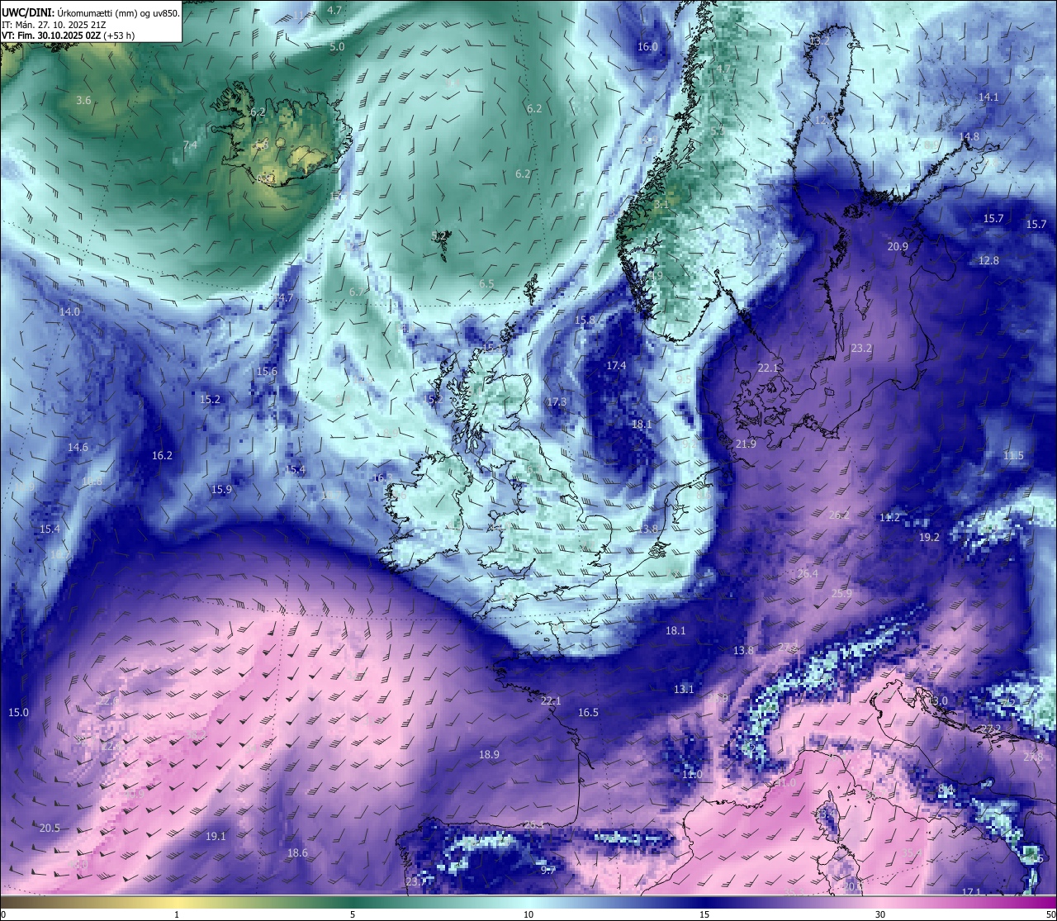Select the '7.4' value label

190,145
